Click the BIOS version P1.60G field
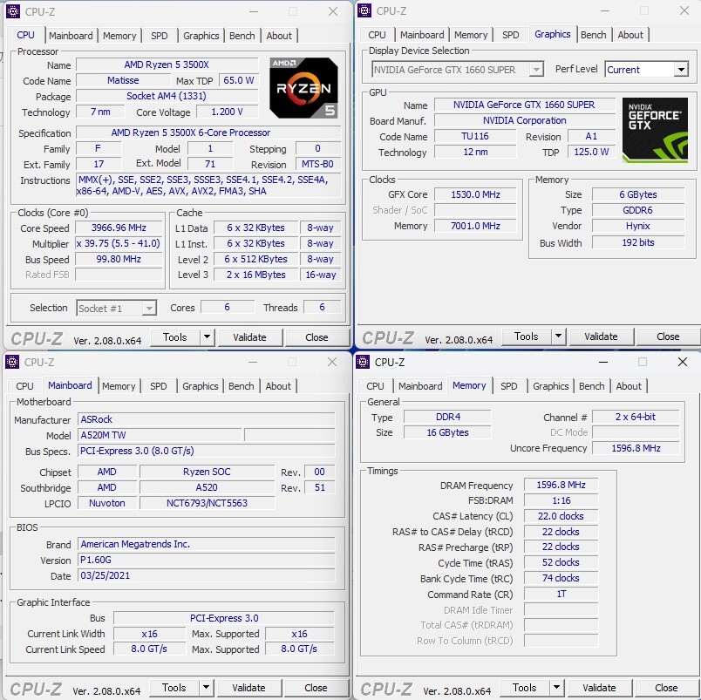This screenshot has height=700, width=701. click(206, 560)
